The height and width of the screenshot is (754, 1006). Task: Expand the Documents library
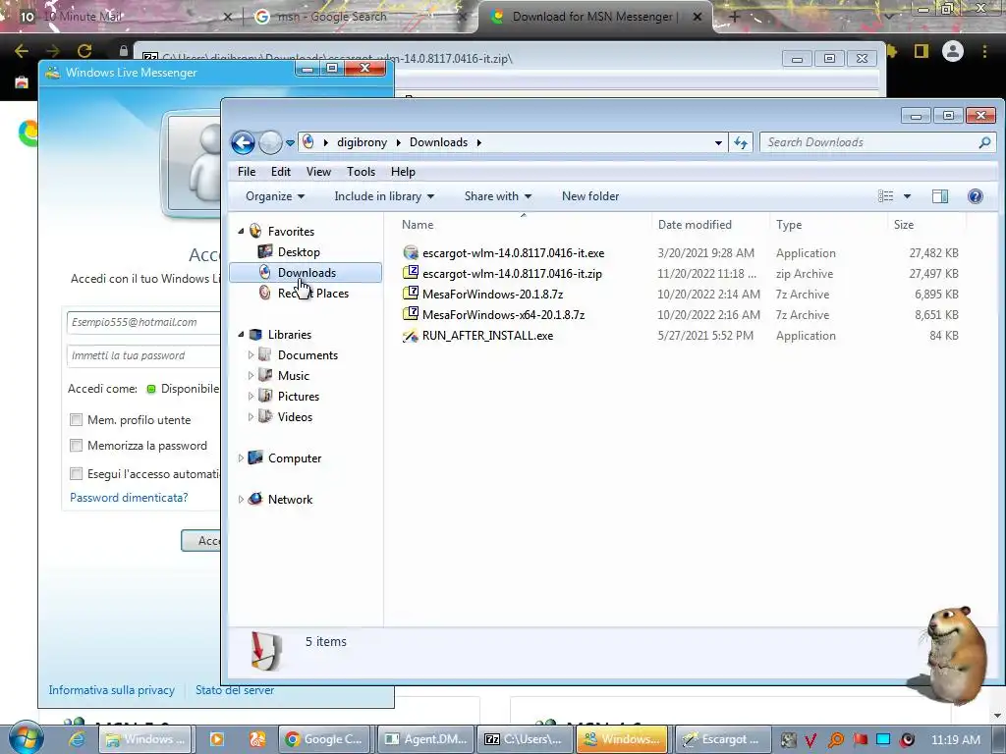(x=251, y=354)
